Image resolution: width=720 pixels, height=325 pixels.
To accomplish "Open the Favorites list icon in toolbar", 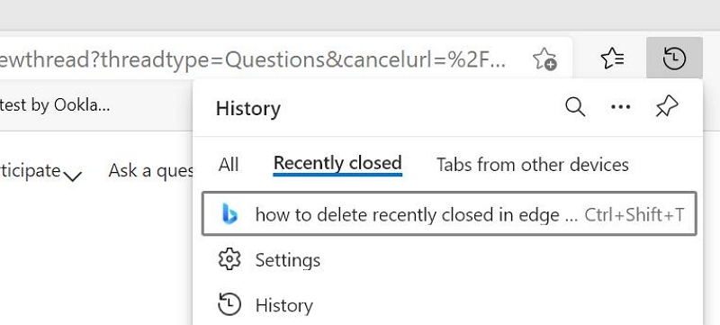I will tap(613, 59).
